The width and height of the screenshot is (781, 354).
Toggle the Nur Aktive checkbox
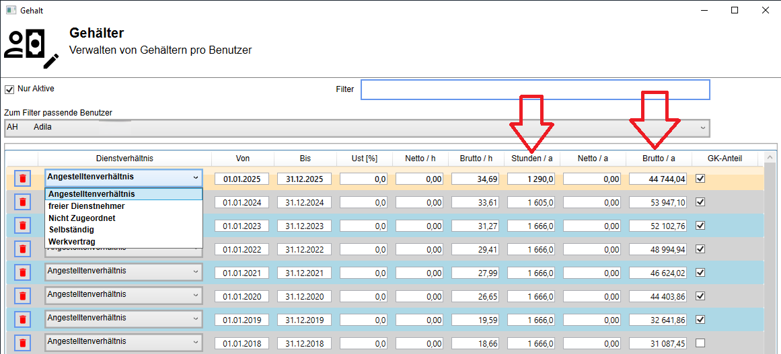point(9,89)
